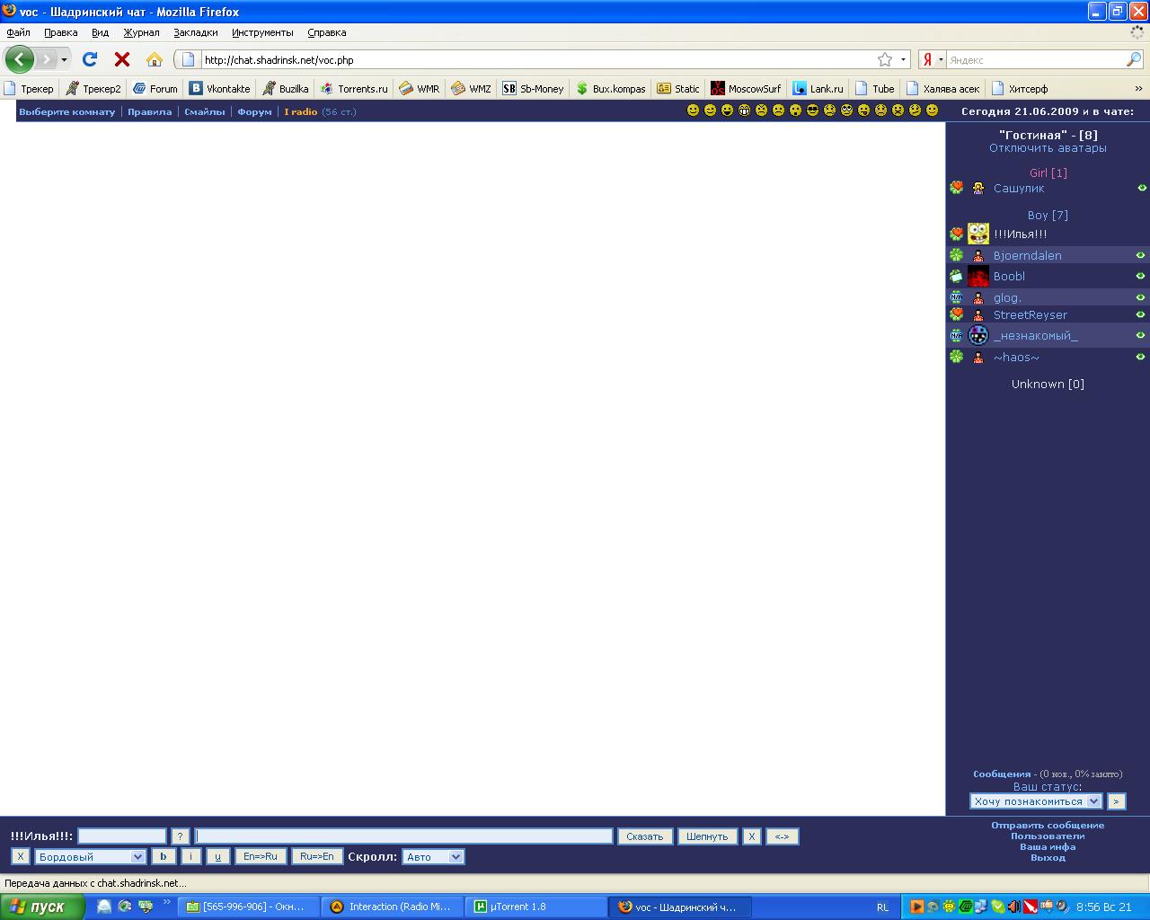This screenshot has width=1150, height=920.
Task: Open the Бордовый text color dropdown
Action: (x=90, y=856)
